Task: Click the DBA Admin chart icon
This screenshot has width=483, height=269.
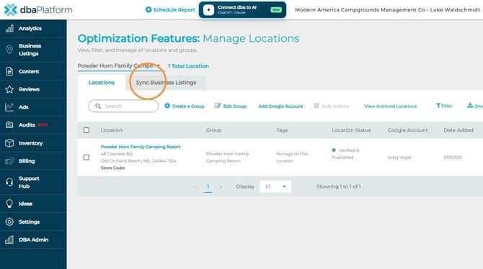Action: pyautogui.click(x=9, y=240)
